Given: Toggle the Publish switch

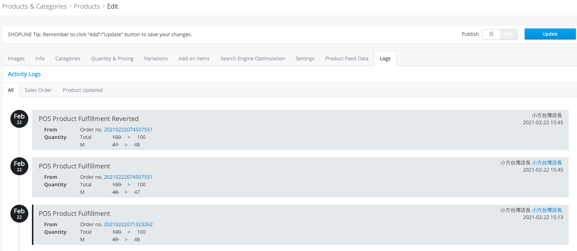Looking at the screenshot, I should click(499, 34).
